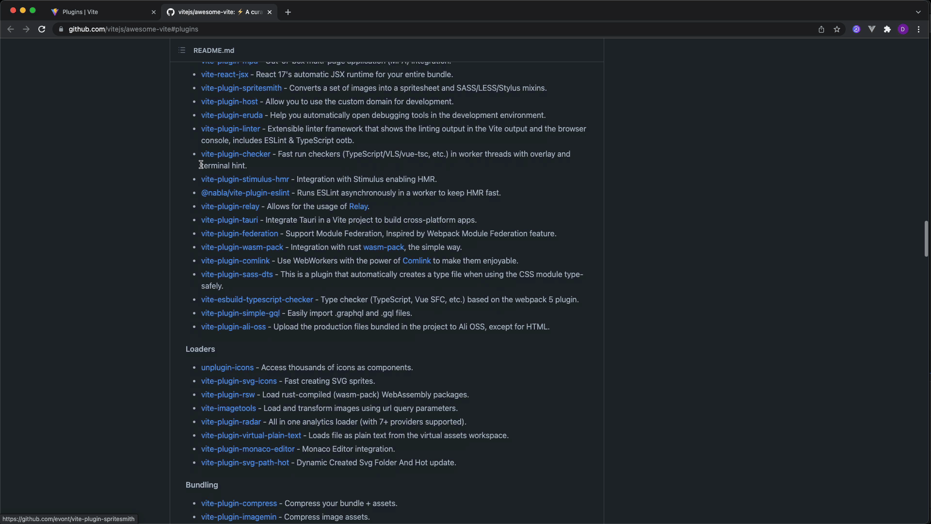
Task: Open a new browser tab
Action: (x=288, y=12)
